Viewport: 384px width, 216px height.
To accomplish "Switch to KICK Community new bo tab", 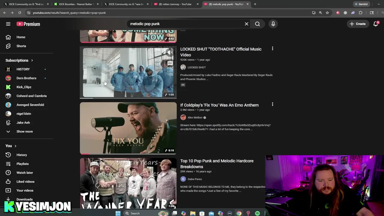I will (x=126, y=4).
